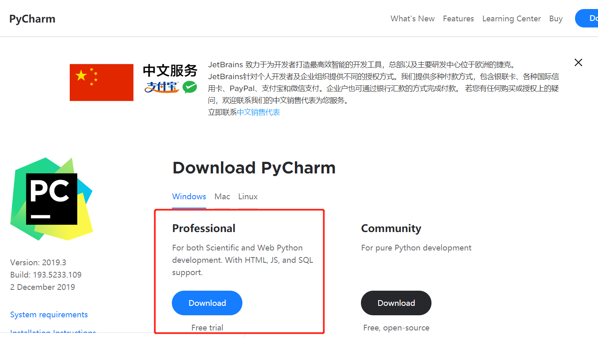The height and width of the screenshot is (337, 598).
Task: Open the What's New page
Action: [413, 18]
